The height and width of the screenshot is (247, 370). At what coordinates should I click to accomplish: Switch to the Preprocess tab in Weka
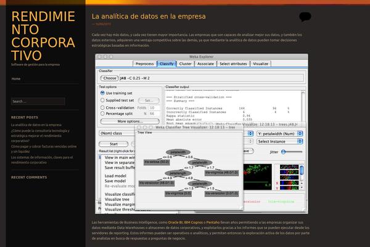pyautogui.click(x=144, y=64)
